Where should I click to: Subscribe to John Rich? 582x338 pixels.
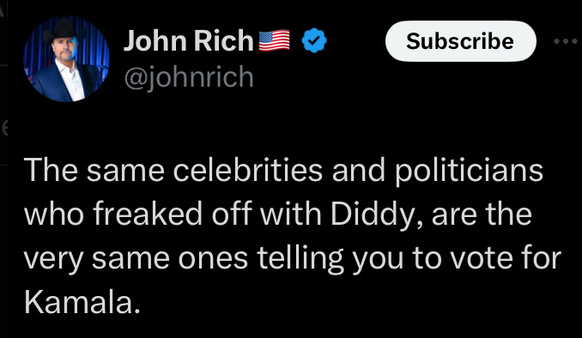pyautogui.click(x=461, y=41)
